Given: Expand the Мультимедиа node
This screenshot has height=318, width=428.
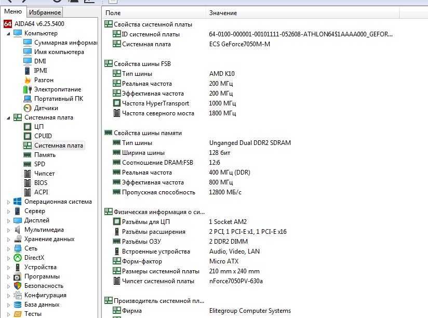Looking at the screenshot, I should pos(8,230).
